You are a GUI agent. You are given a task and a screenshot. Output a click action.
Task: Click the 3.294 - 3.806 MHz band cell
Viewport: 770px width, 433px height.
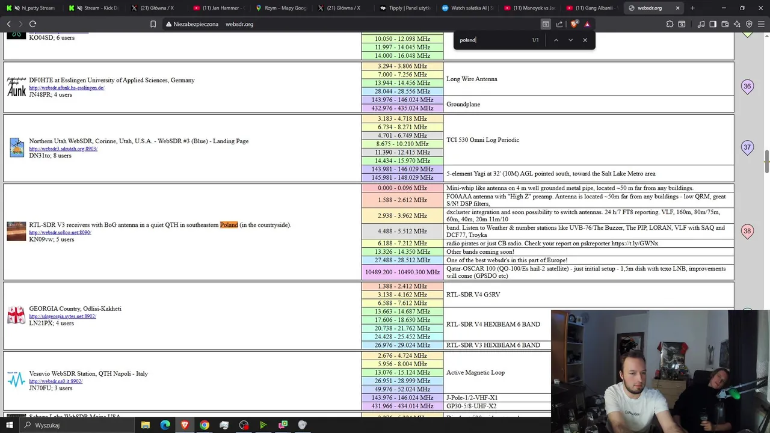pos(402,66)
